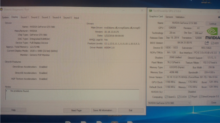Click the GPU-Z Name field

[x=185, y=23]
